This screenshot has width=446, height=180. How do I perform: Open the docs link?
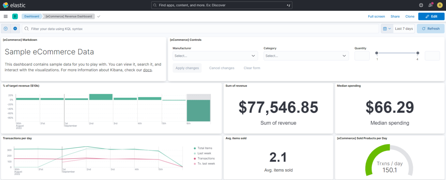[x=148, y=70]
